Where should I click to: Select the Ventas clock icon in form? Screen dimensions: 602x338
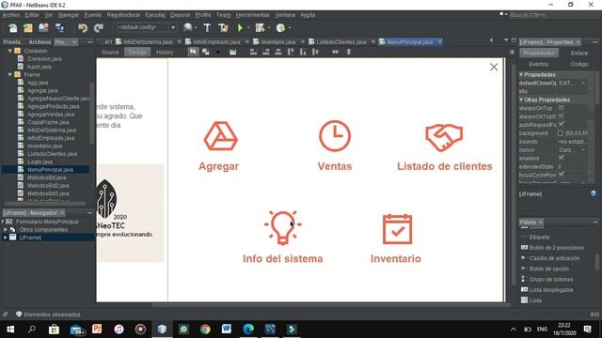click(335, 136)
